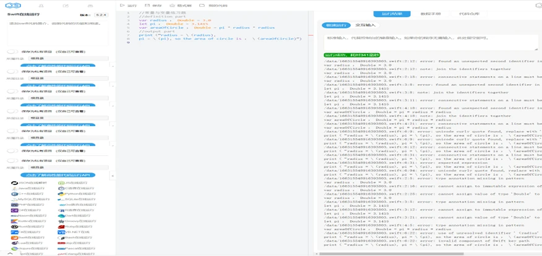Viewport: 542px width, 256px height.
Task: Click the run (play) icon in toolbar
Action: coord(122,6)
